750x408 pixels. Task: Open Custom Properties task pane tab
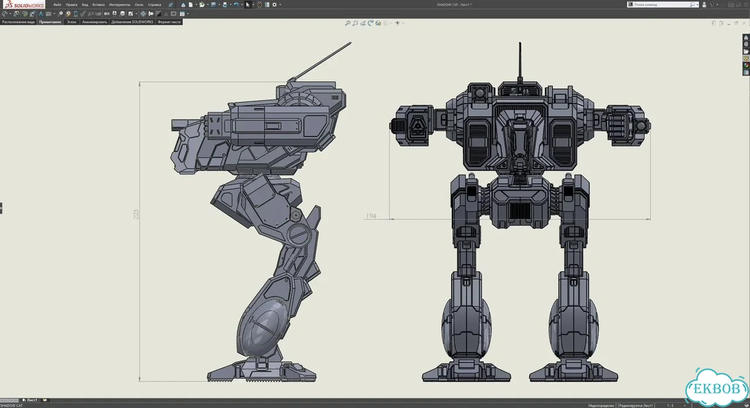(x=746, y=73)
